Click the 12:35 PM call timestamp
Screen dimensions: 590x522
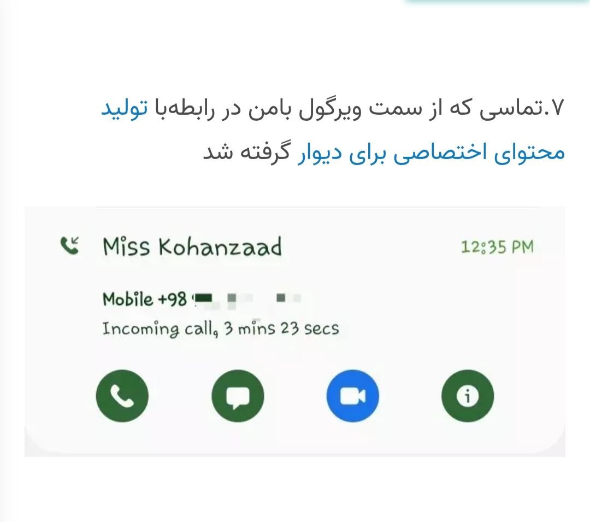click(497, 247)
